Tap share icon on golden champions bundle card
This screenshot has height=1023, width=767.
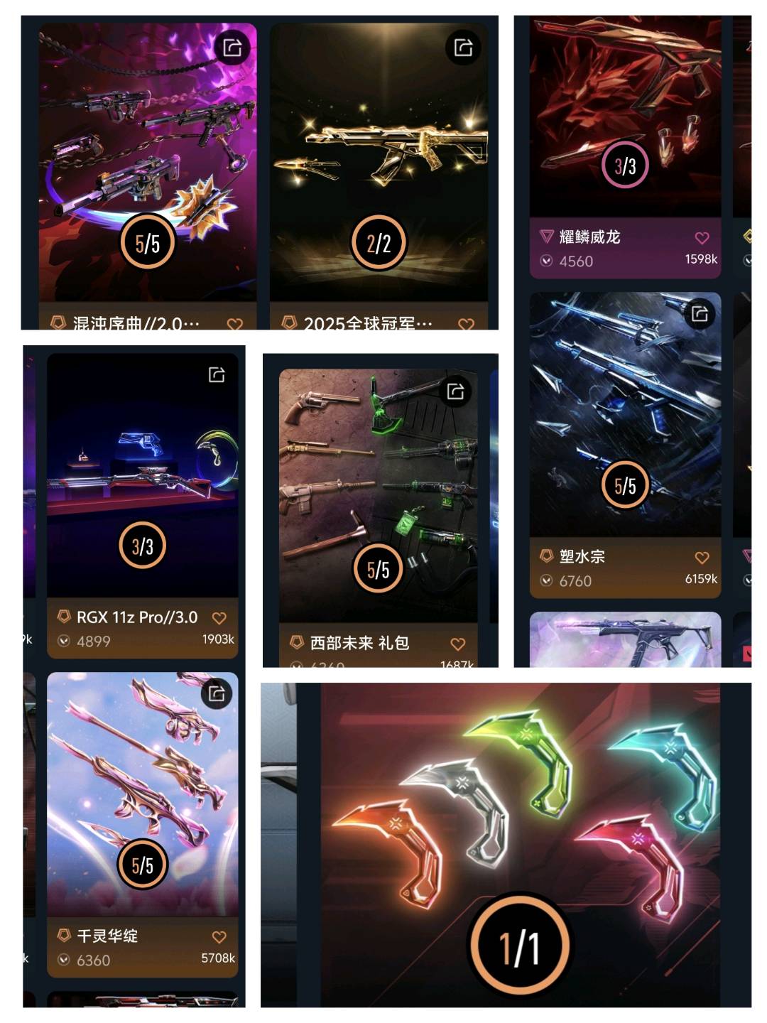[463, 48]
